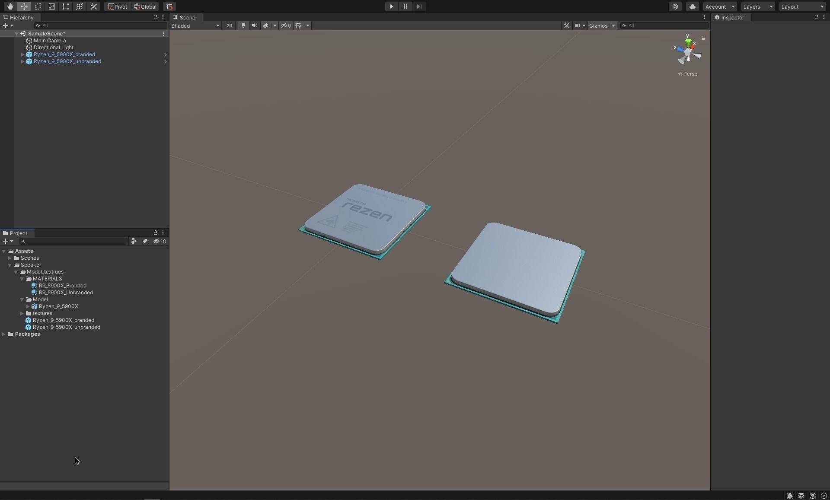This screenshot has width=830, height=500.
Task: Open Scene view options menu
Action: (705, 17)
